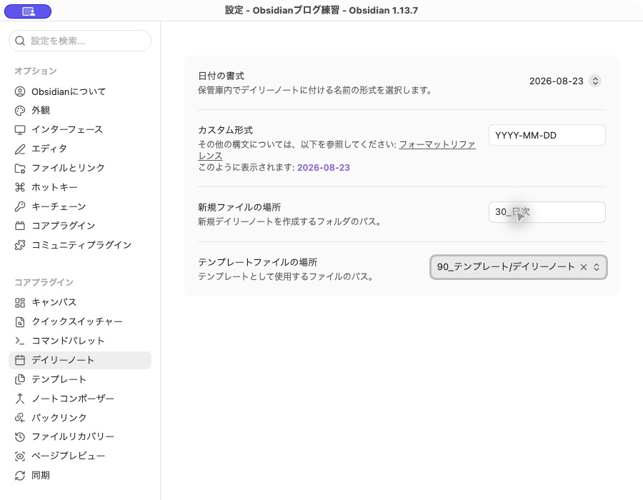Open ノートコンポーザー plugin settings
Screen dimensions: 643x500
80,399
